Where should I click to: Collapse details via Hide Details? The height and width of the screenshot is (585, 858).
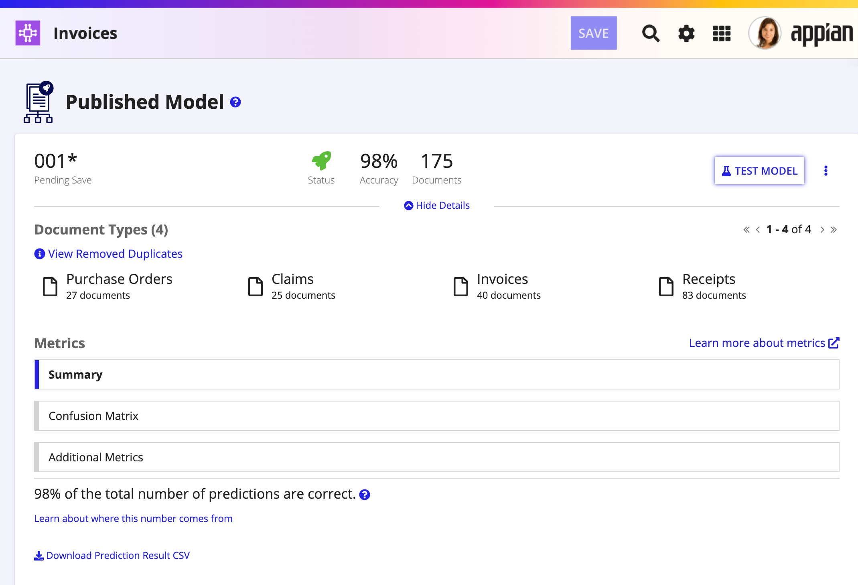click(x=437, y=205)
